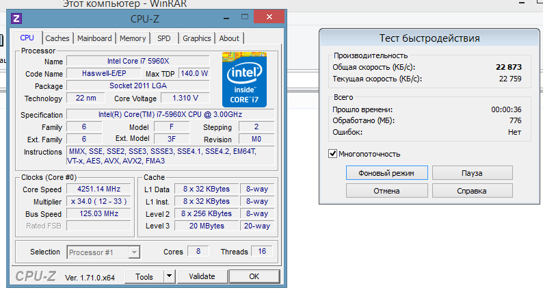Screen dimensions: 543x303
Task: Show the Graphics tab
Action: pyautogui.click(x=197, y=38)
